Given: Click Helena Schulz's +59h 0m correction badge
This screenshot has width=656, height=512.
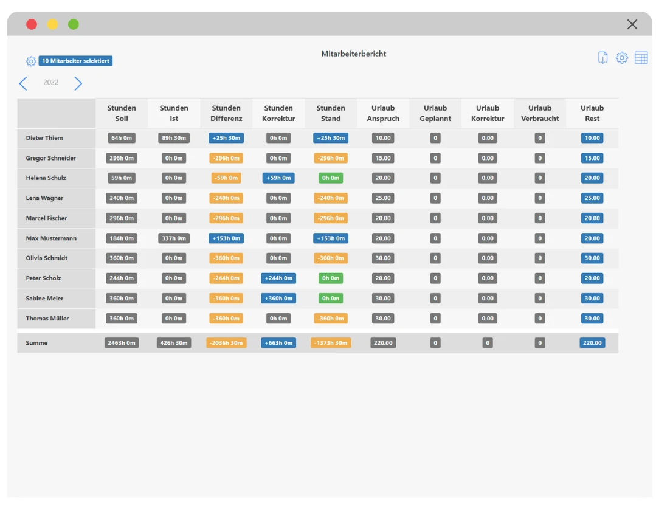Looking at the screenshot, I should click(x=278, y=178).
